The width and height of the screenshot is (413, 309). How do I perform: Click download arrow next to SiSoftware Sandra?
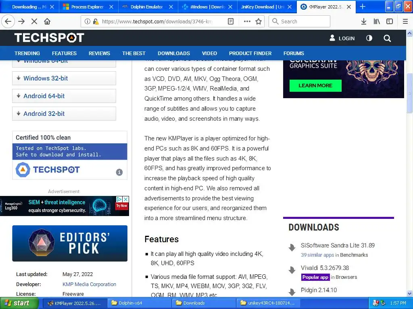[292, 247]
